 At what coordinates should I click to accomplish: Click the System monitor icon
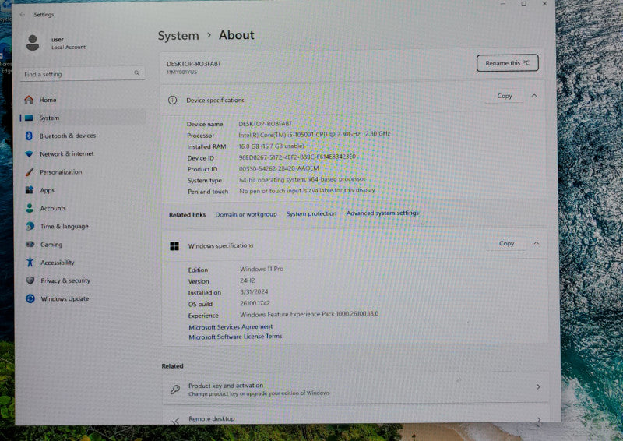pyautogui.click(x=29, y=118)
